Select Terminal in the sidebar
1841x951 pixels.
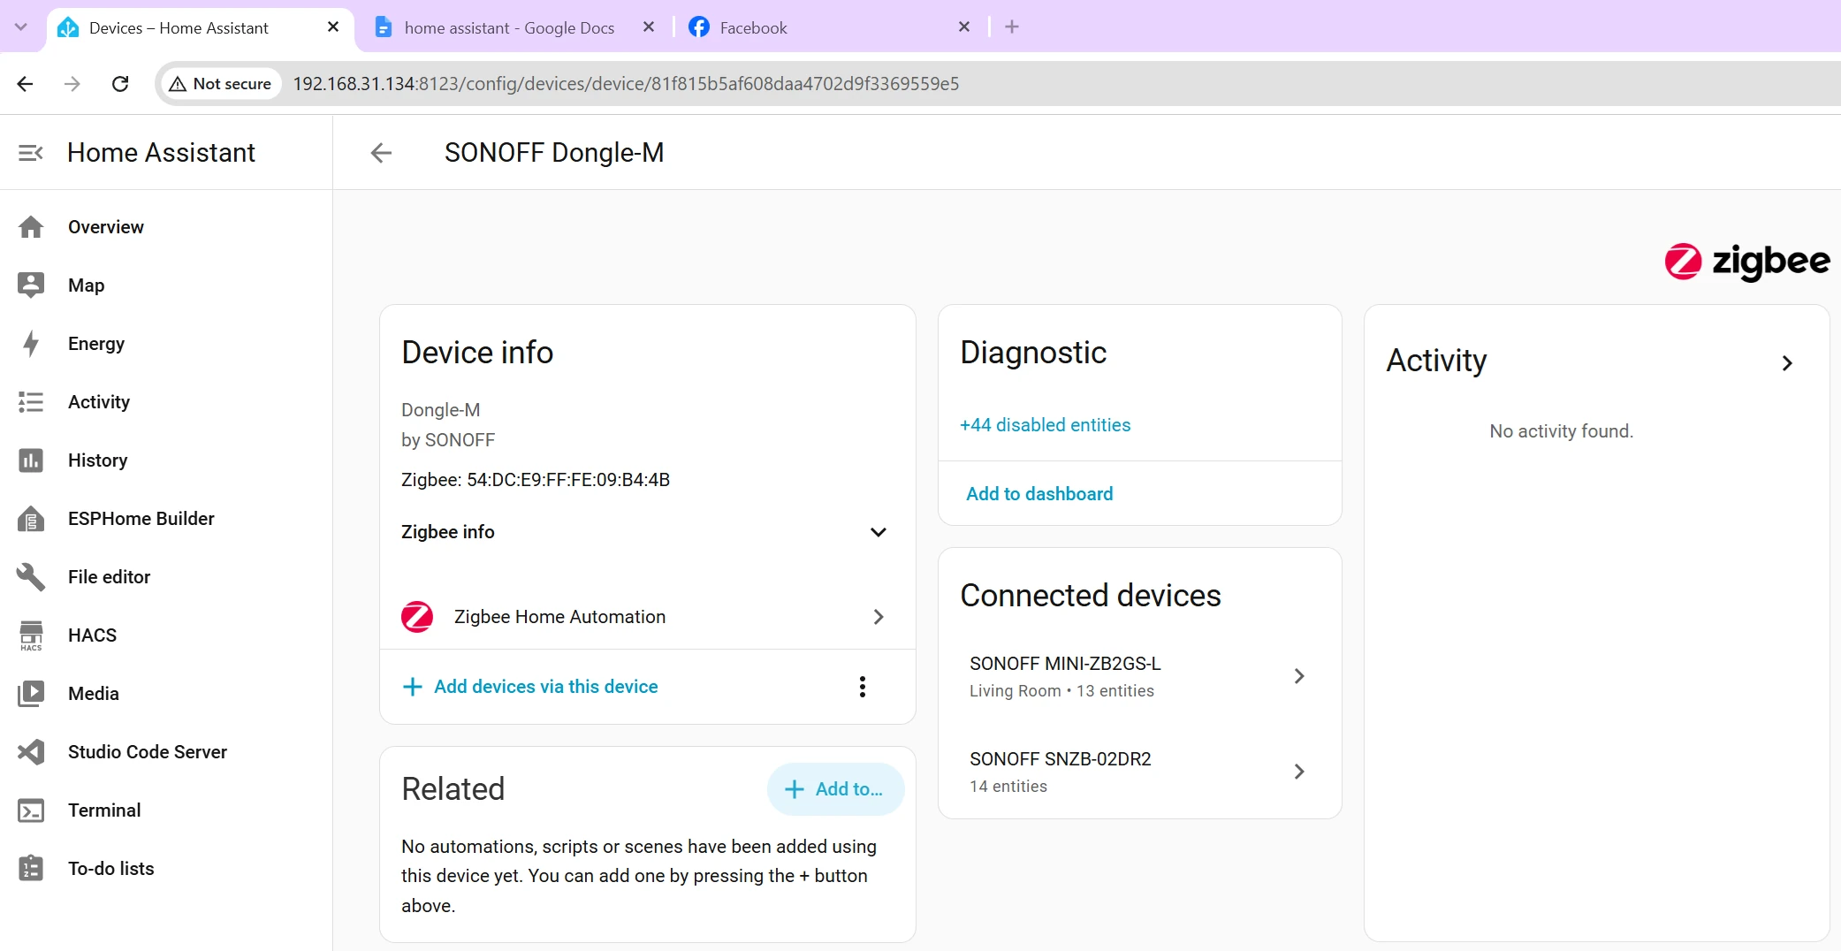point(166,810)
